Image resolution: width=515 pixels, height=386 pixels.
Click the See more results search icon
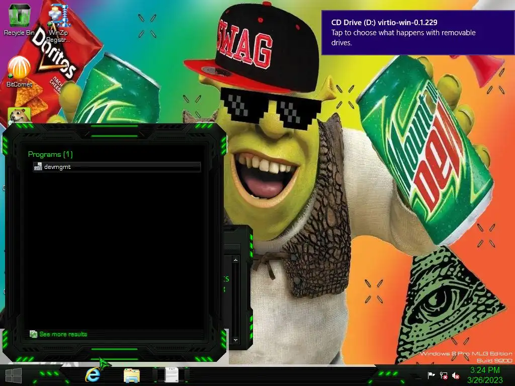tap(33, 334)
